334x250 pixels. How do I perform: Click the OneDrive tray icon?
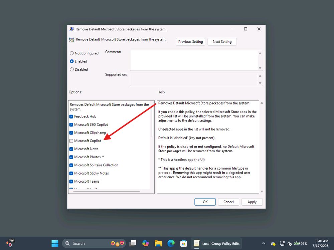[x=273, y=243]
